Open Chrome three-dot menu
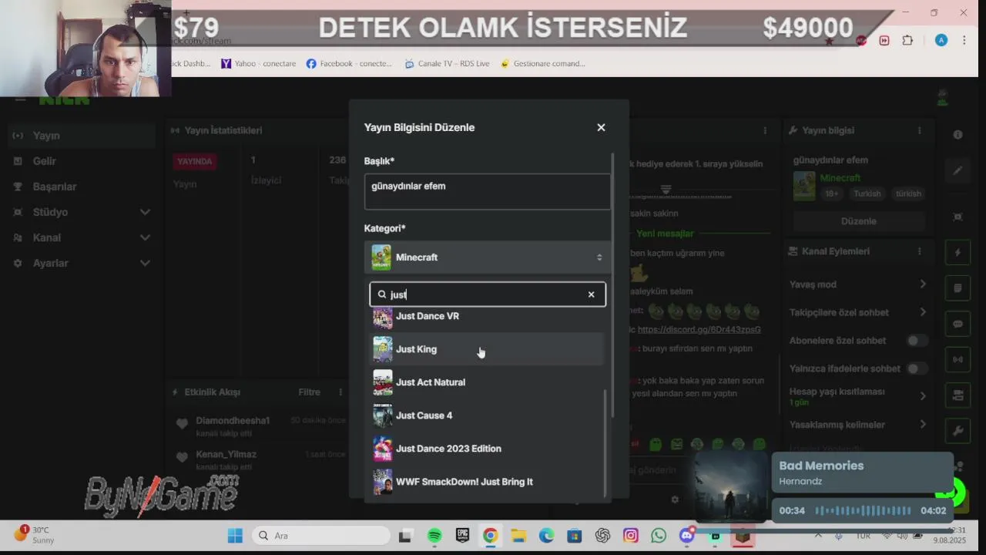Image resolution: width=986 pixels, height=555 pixels. click(964, 40)
